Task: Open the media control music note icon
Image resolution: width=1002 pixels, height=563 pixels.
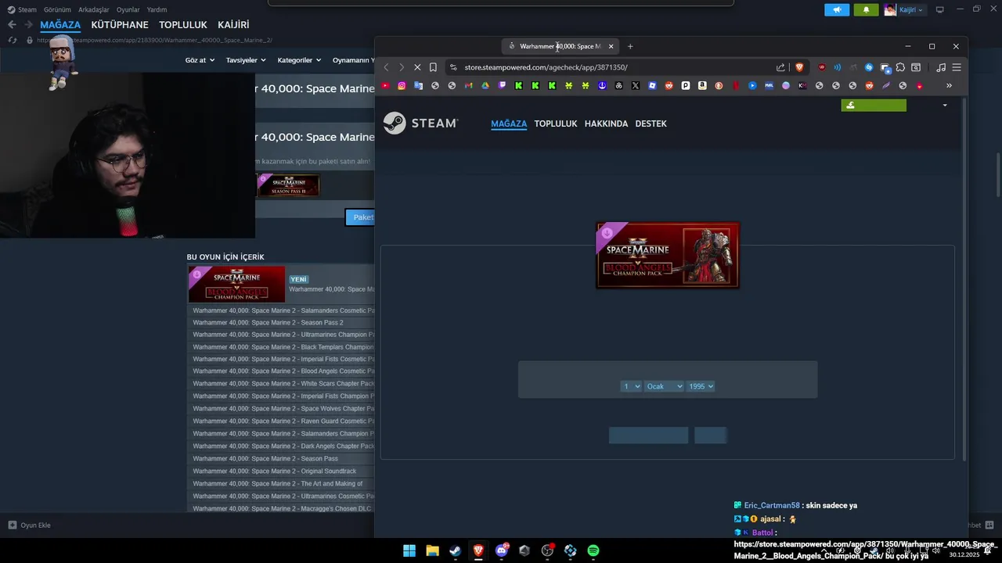Action: [x=941, y=67]
